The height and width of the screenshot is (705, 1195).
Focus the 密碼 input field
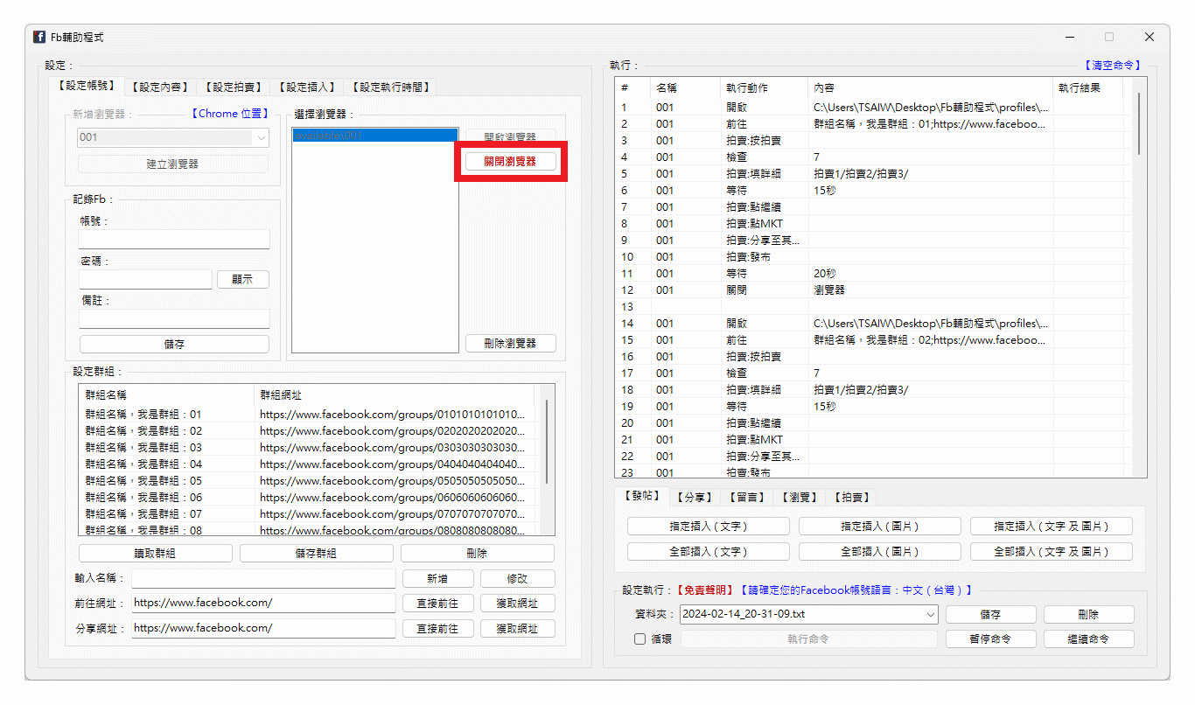coord(145,279)
